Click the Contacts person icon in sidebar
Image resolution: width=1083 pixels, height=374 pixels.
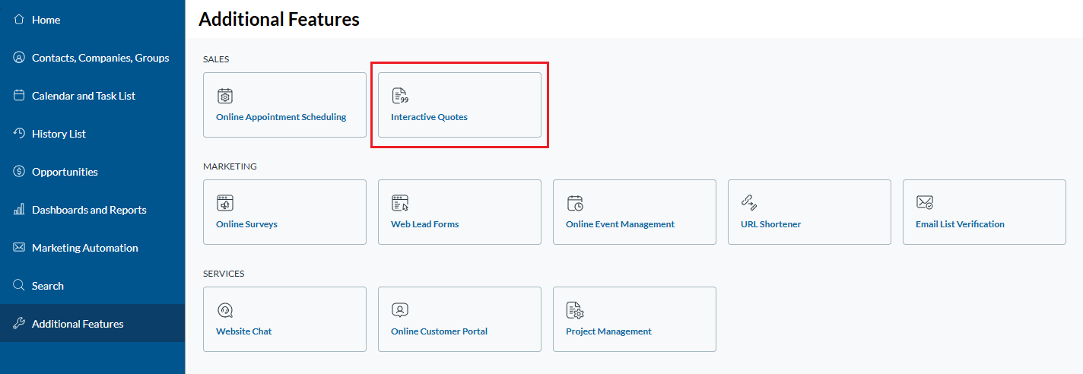point(19,58)
